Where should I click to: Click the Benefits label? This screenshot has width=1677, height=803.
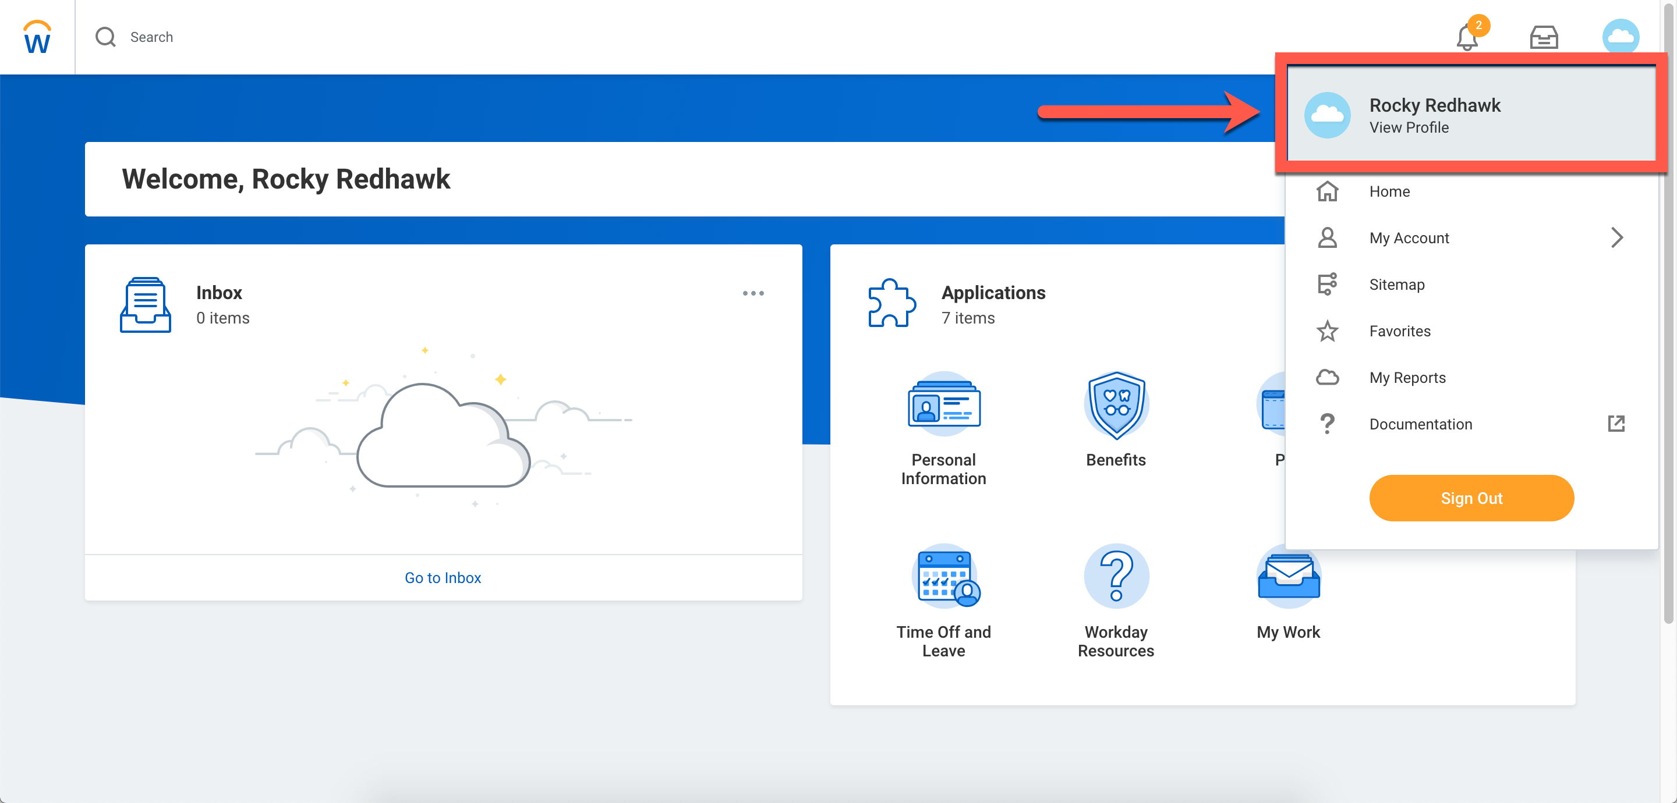click(1116, 460)
